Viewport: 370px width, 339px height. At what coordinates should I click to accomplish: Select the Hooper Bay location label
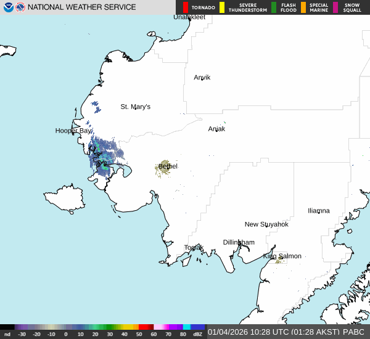(x=73, y=131)
